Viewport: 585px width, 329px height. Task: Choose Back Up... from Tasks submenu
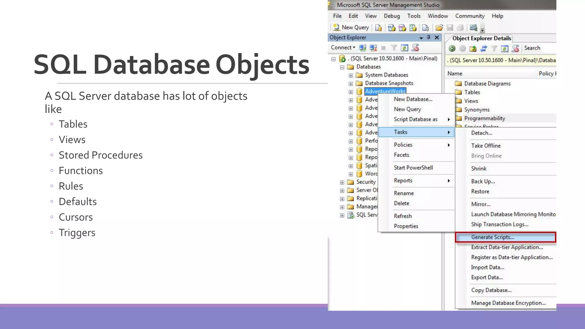click(506, 181)
